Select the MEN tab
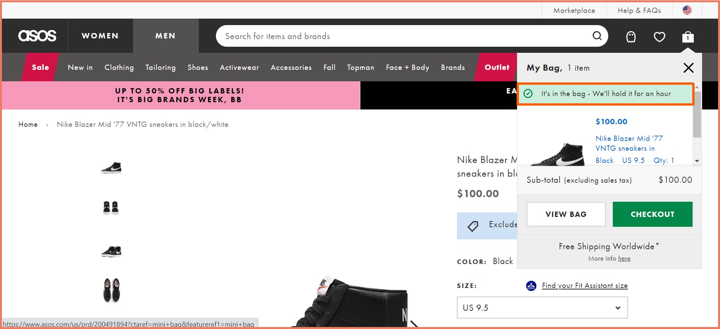The width and height of the screenshot is (720, 329). click(x=165, y=36)
